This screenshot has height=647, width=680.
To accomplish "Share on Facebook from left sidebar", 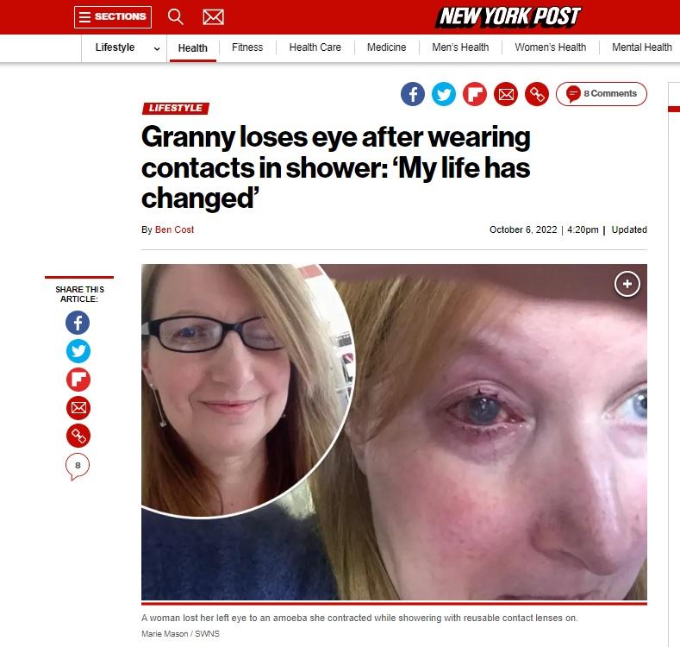I will tap(78, 323).
